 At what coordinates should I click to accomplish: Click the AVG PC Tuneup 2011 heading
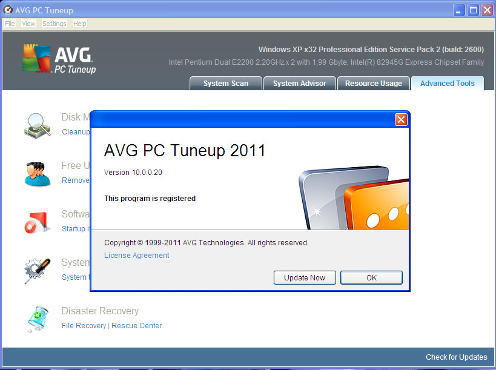(185, 150)
